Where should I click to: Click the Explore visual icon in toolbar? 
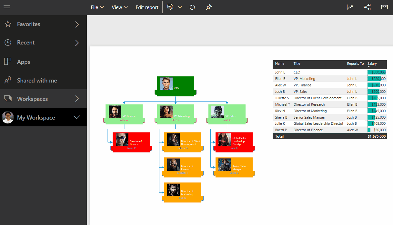pos(170,7)
